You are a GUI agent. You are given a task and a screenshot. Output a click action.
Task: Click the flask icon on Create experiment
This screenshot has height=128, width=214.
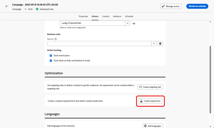pyautogui.click(x=141, y=101)
